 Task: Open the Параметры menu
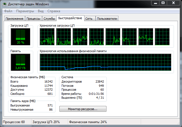(25, 11)
